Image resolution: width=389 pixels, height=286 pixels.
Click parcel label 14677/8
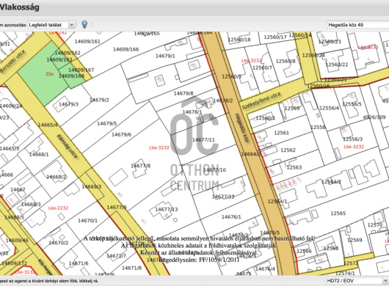tap(141, 166)
